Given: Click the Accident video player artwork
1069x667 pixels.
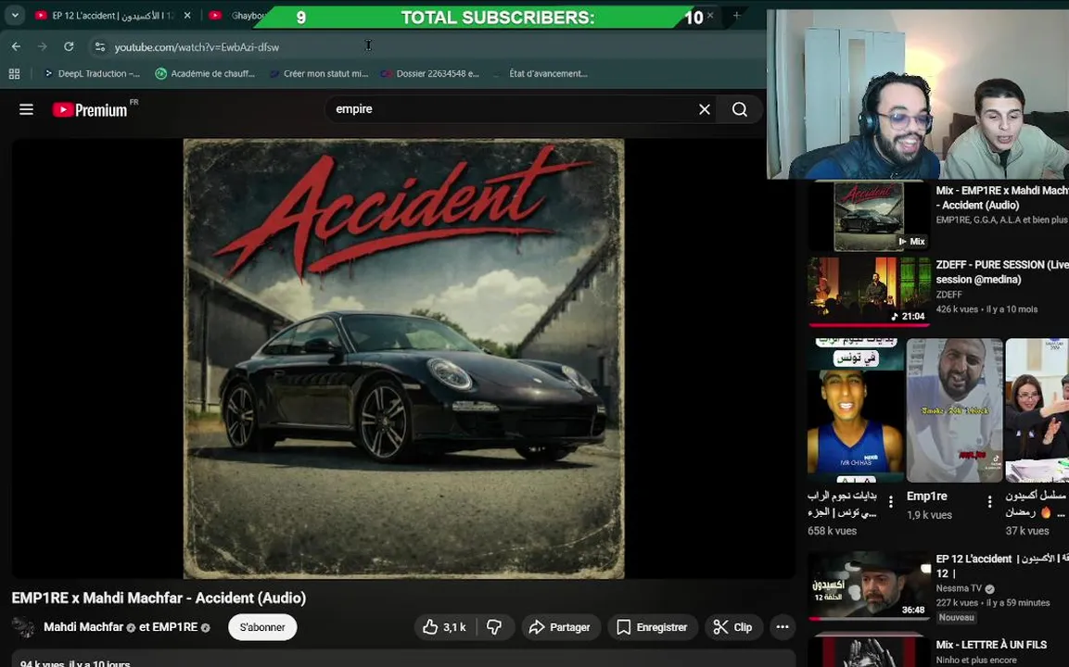Looking at the screenshot, I should [x=403, y=359].
